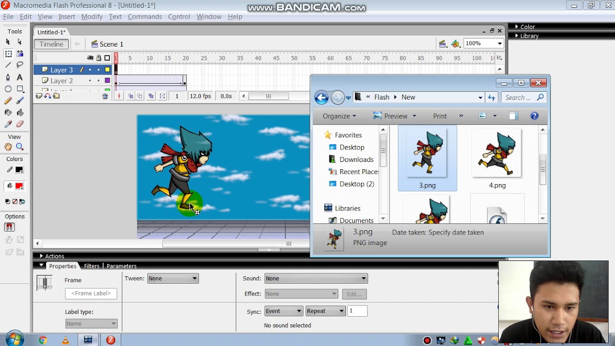
Task: Toggle Layer 3 visibility dot
Action: (90, 70)
